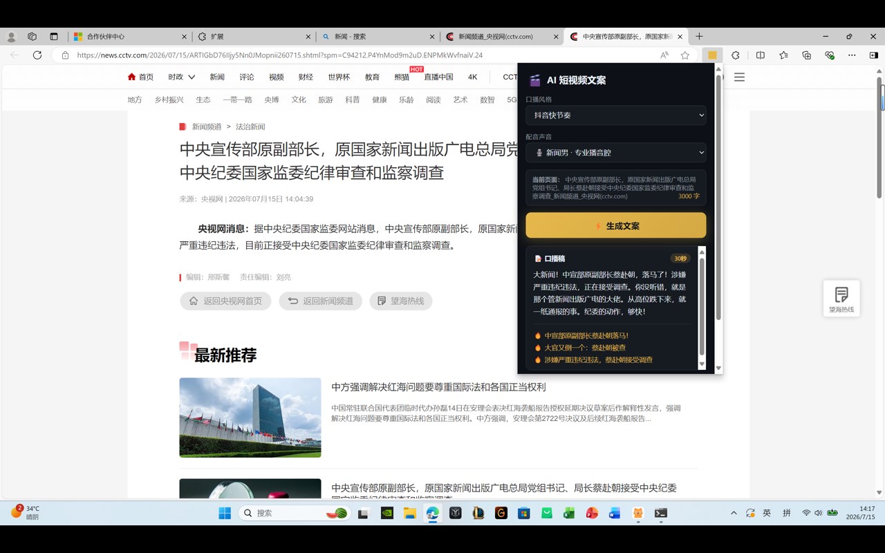Open the Browser essentials heart icon
Image resolution: width=885 pixels, height=553 pixels.
click(x=830, y=55)
